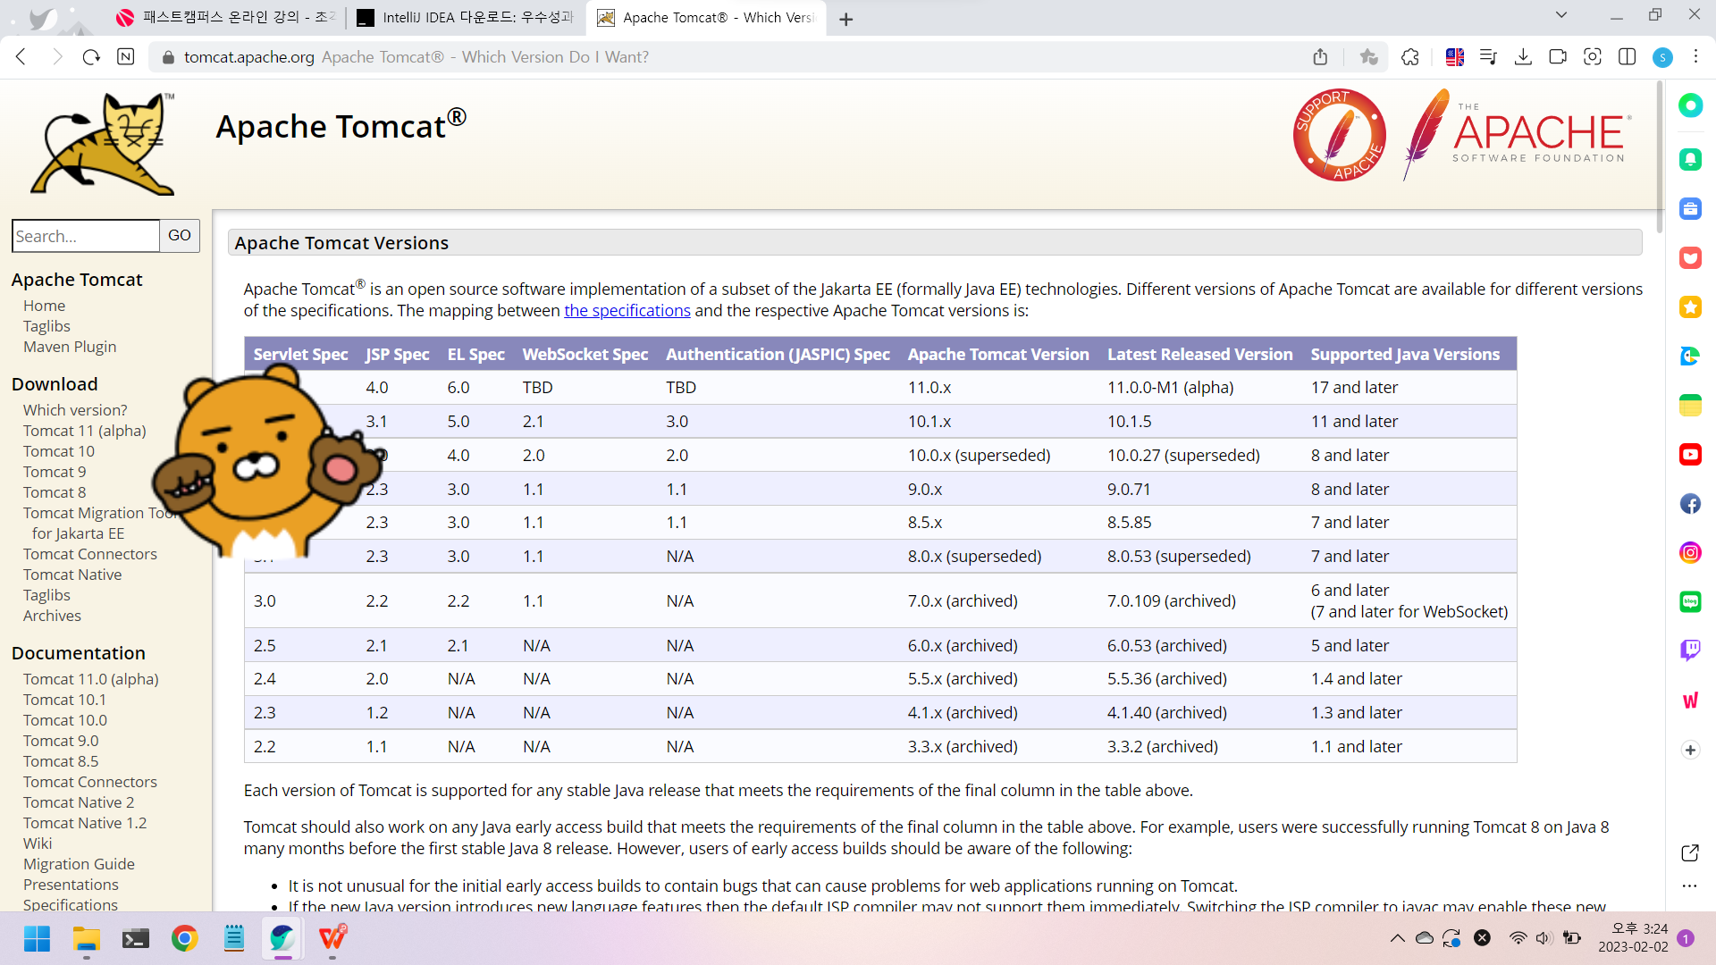Click the page vertical scrollbar
The height and width of the screenshot is (965, 1716).
pyautogui.click(x=1660, y=157)
